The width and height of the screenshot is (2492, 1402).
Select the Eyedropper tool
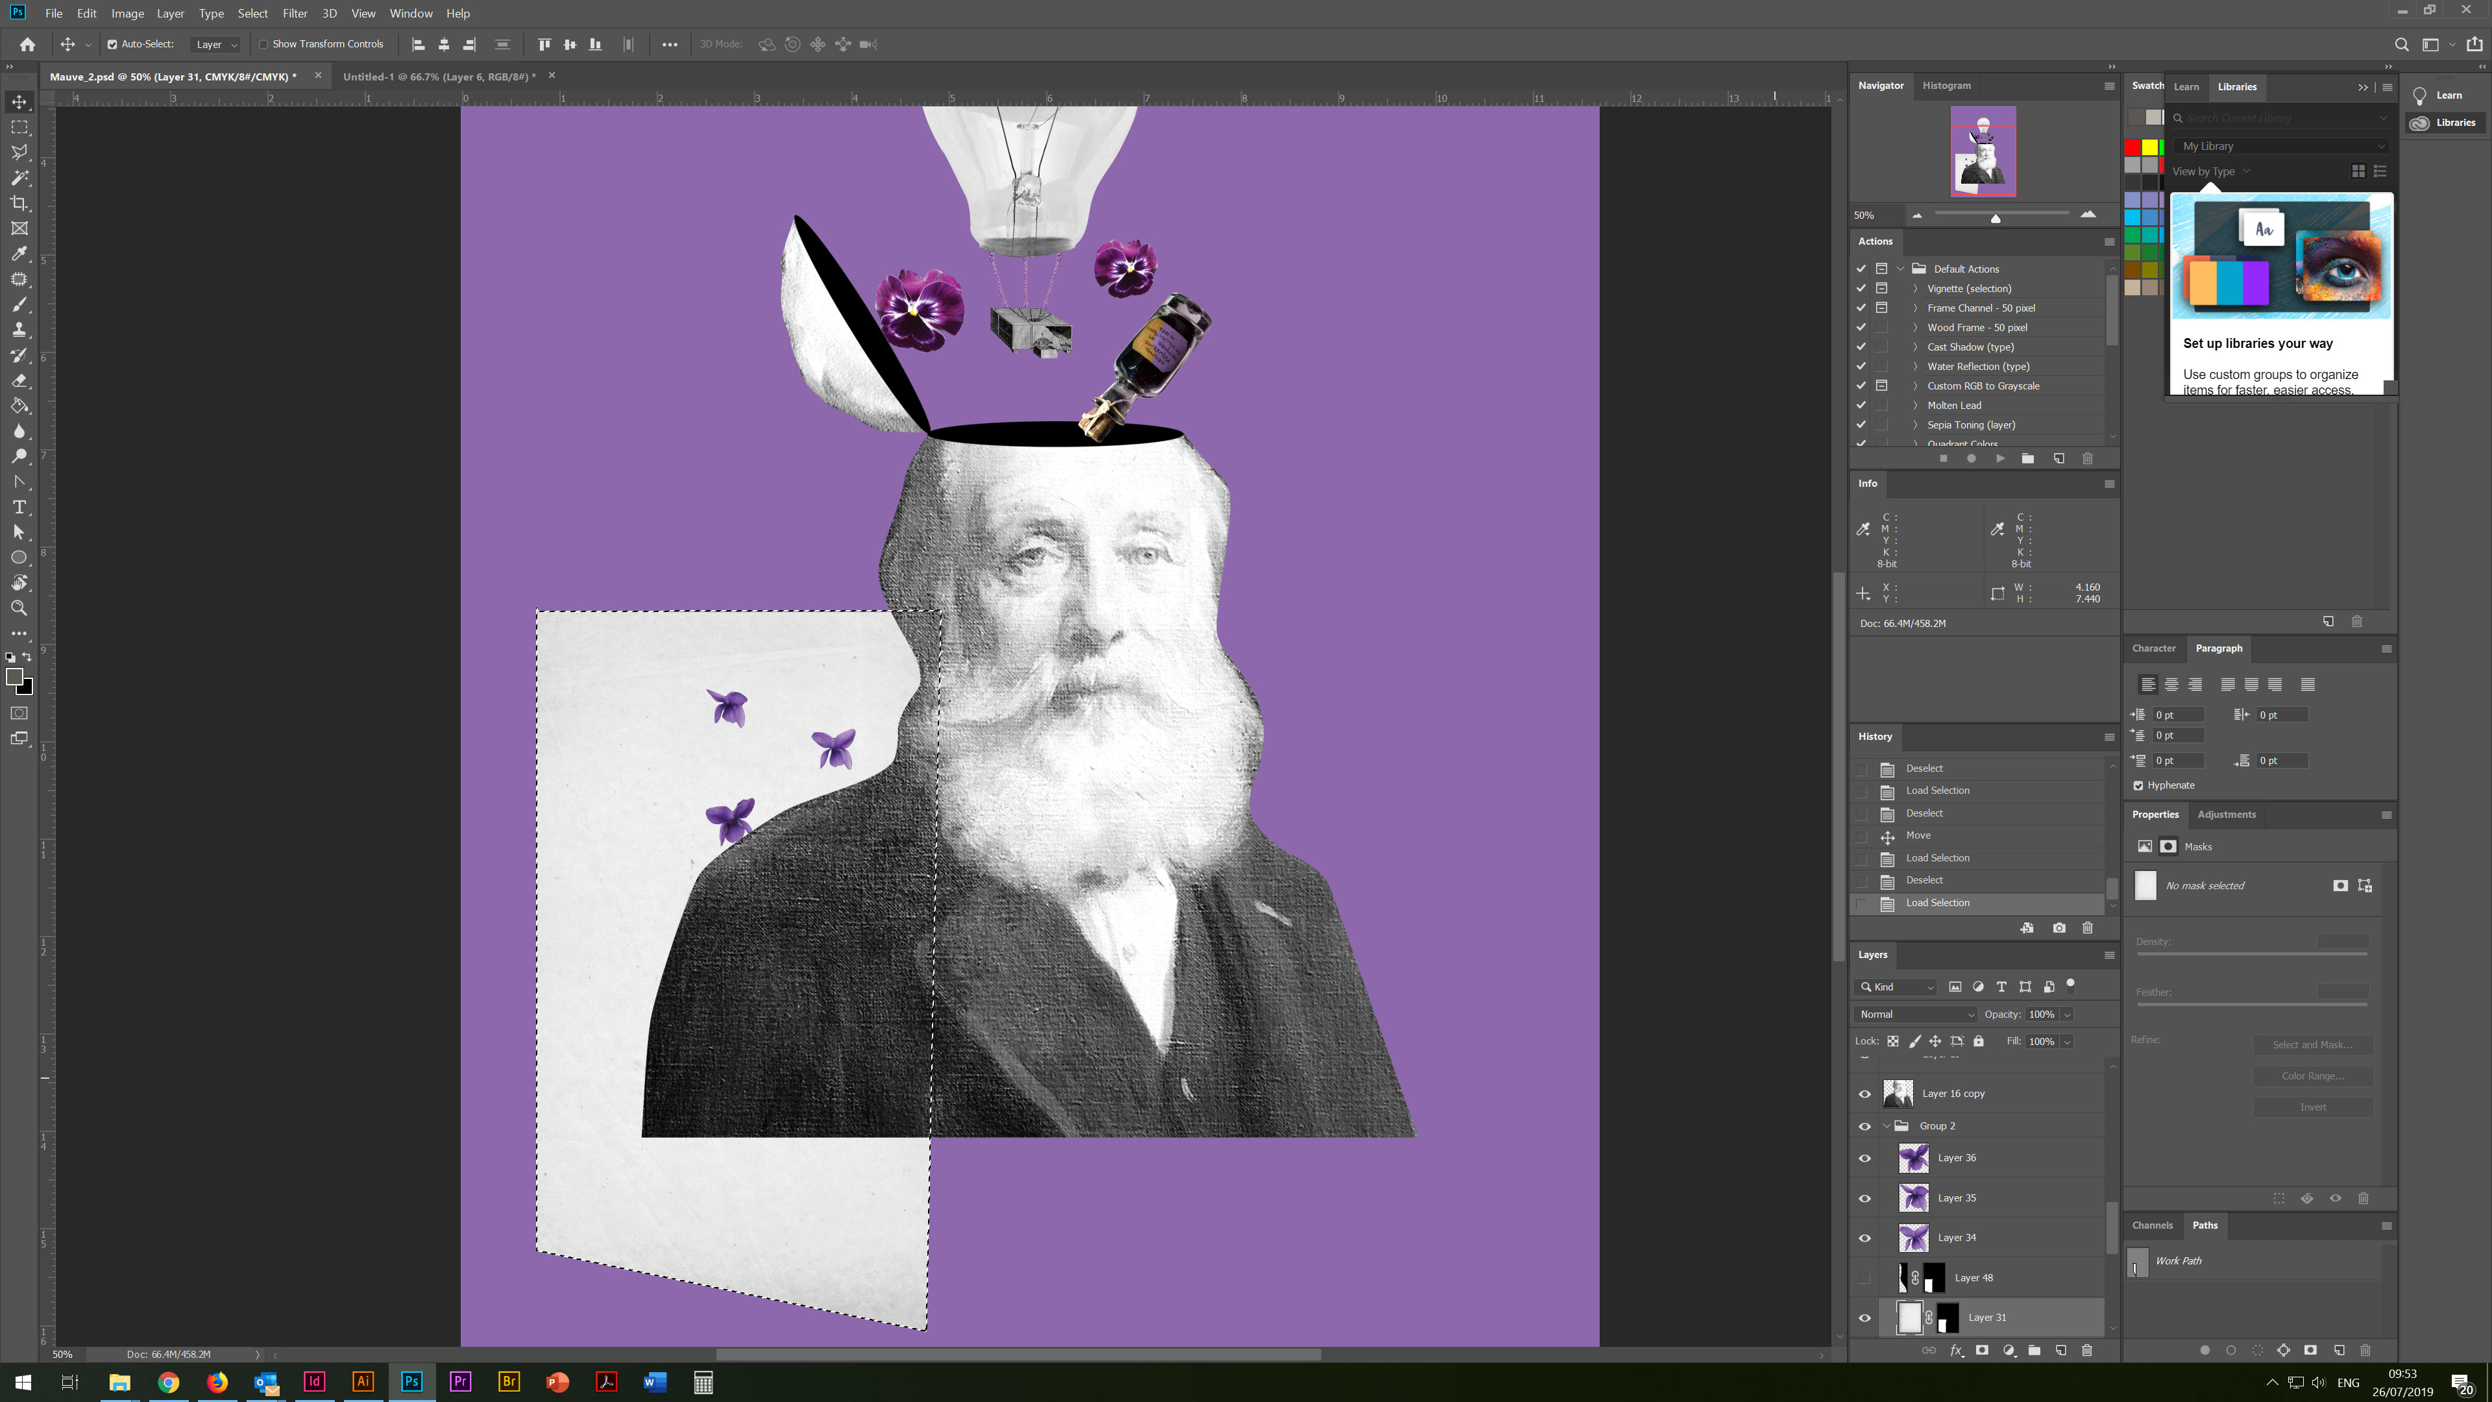tap(19, 254)
